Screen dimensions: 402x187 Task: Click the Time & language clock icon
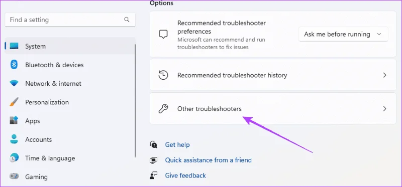click(14, 158)
